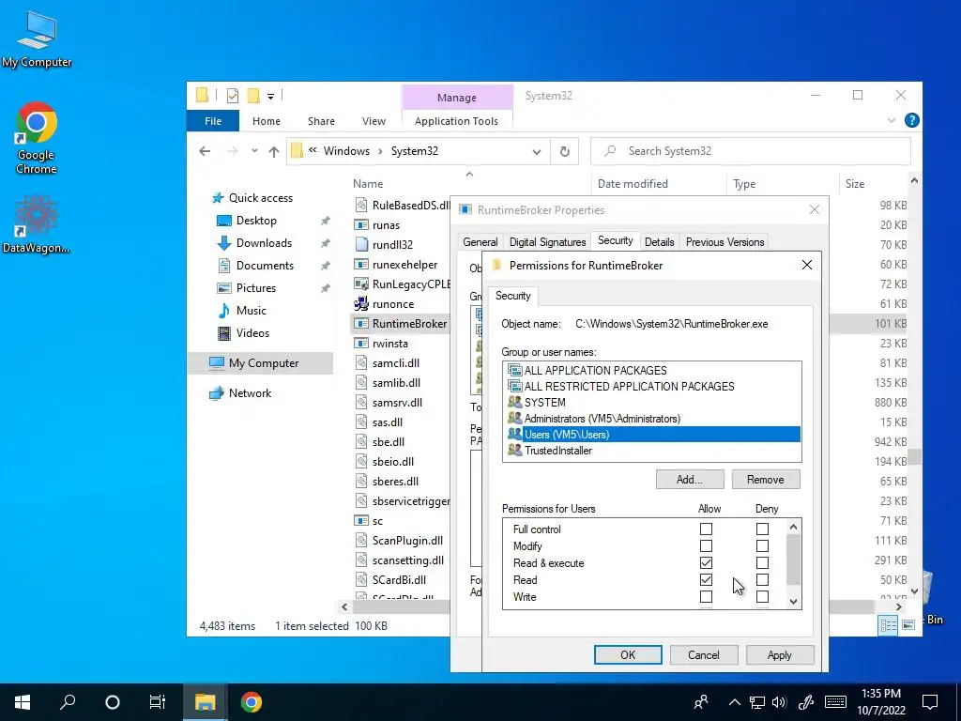Deny Read & execute for Users
The width and height of the screenshot is (961, 721).
point(762,563)
